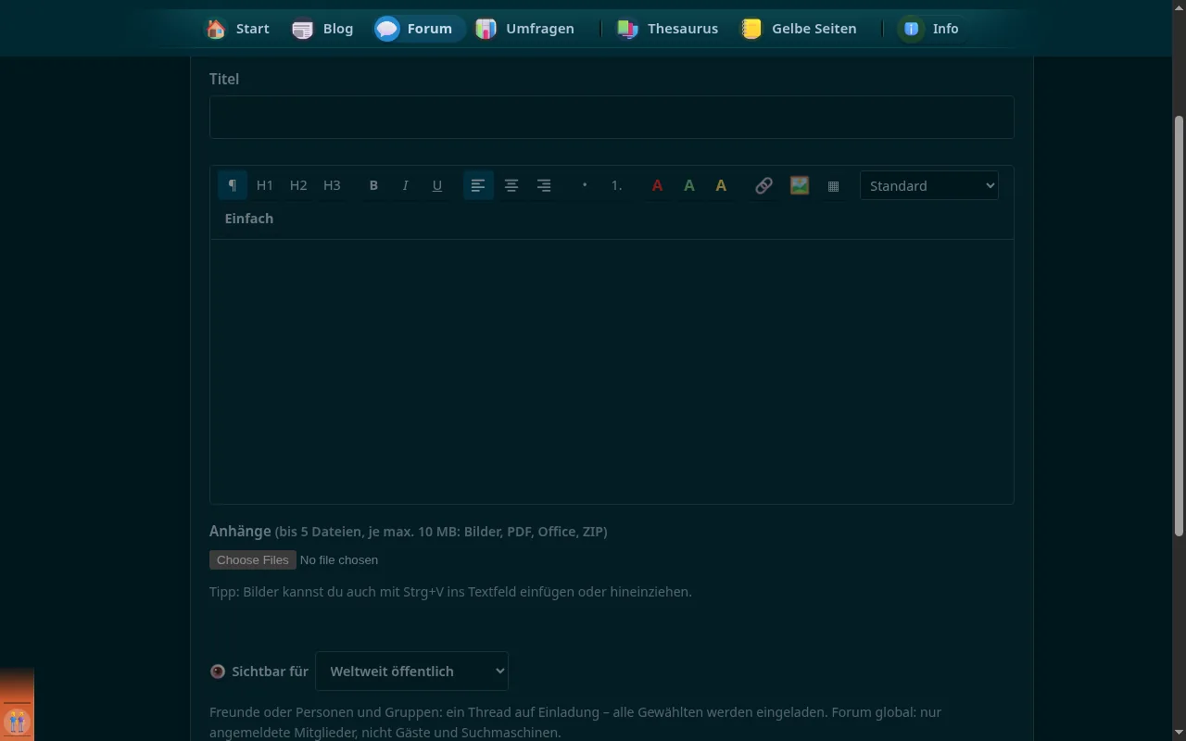Open the Info page
Viewport: 1186px width, 741px height.
(931, 29)
